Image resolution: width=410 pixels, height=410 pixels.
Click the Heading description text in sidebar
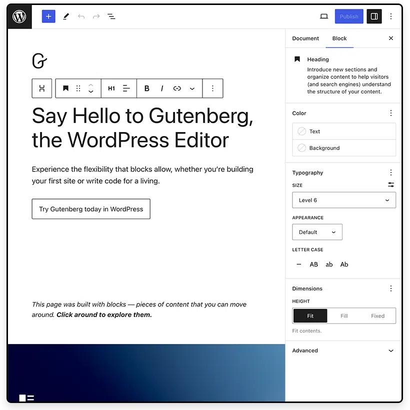(x=349, y=80)
